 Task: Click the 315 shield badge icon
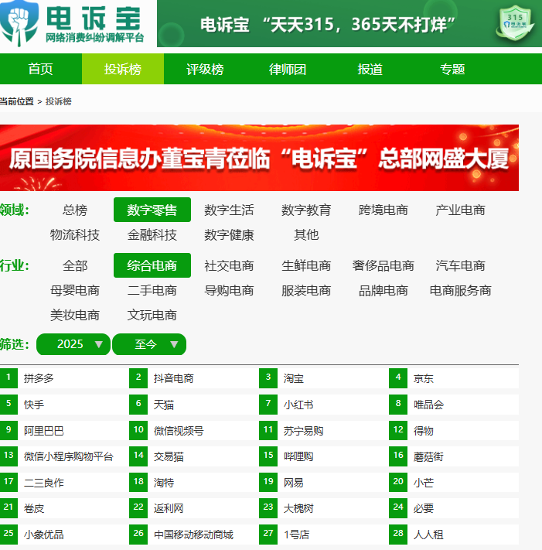pyautogui.click(x=515, y=22)
